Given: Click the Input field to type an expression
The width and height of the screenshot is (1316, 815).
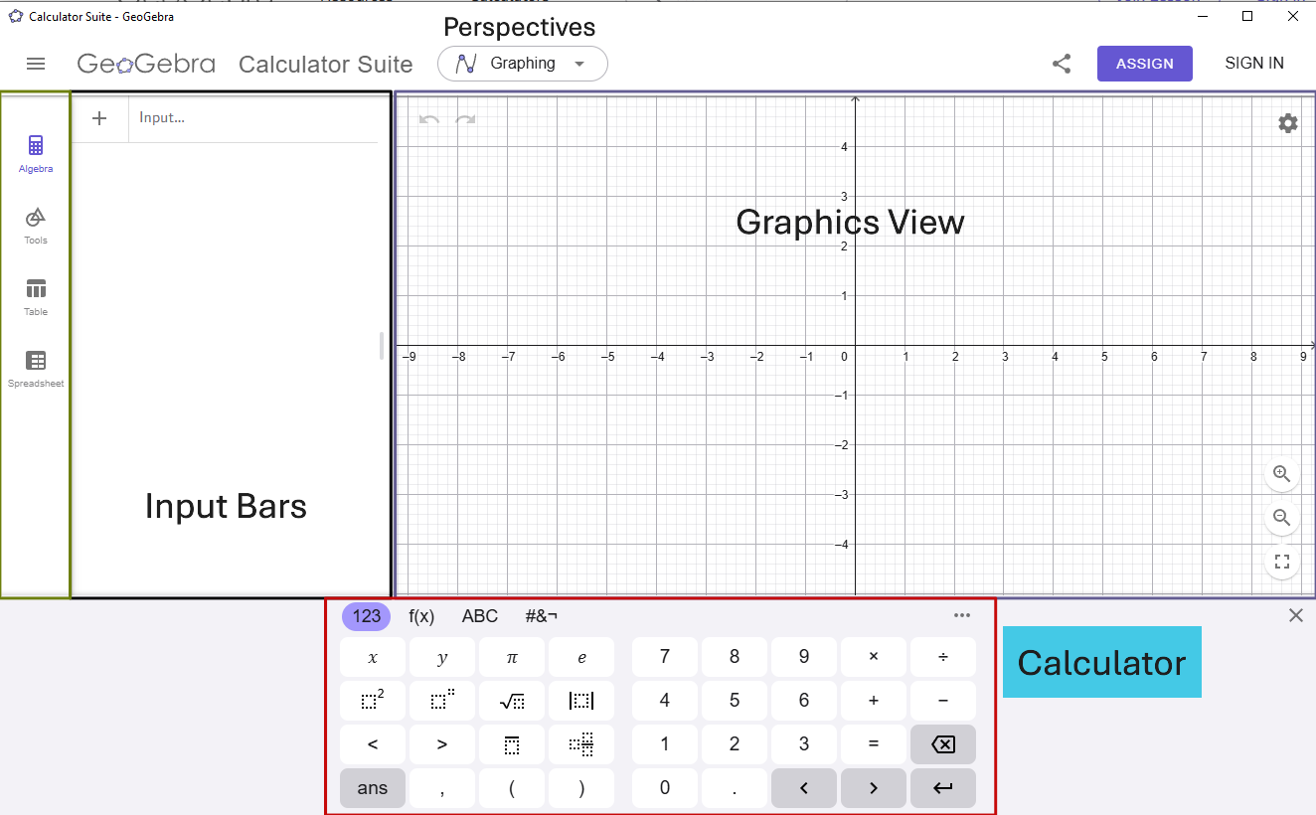Looking at the screenshot, I should [x=248, y=117].
